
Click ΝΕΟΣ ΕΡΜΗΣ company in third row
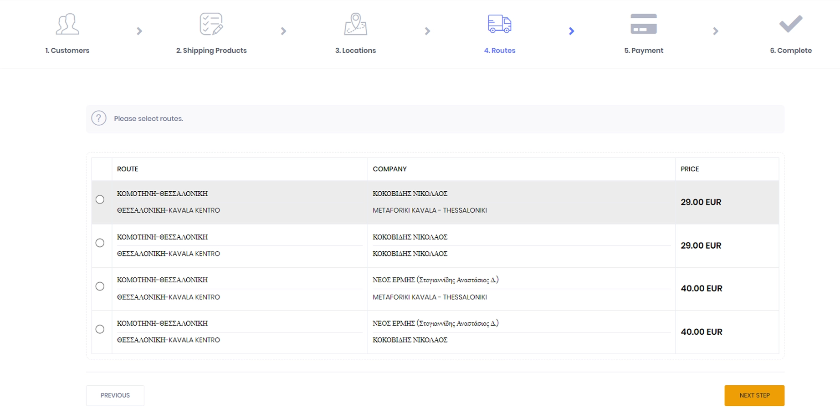pyautogui.click(x=435, y=280)
